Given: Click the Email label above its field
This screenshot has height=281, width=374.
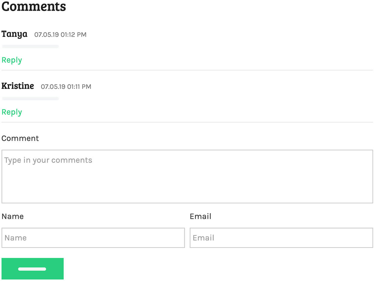Looking at the screenshot, I should [x=200, y=216].
